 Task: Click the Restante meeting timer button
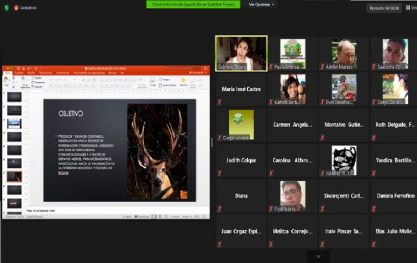(384, 8)
